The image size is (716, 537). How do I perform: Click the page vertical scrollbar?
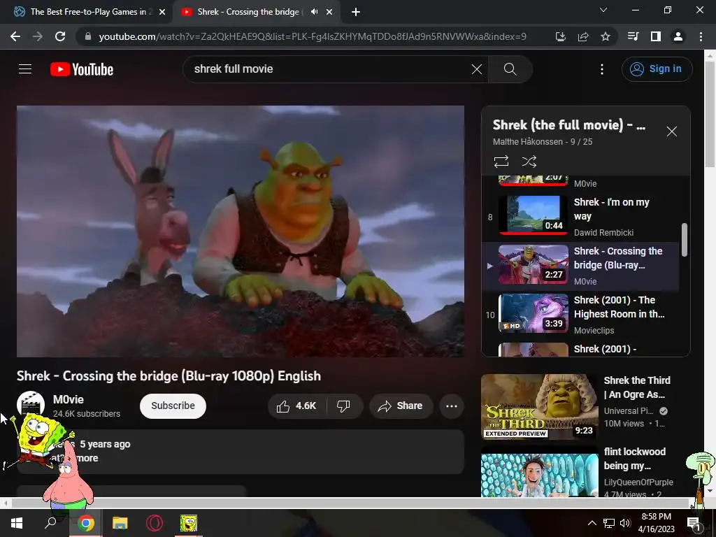pos(710,114)
